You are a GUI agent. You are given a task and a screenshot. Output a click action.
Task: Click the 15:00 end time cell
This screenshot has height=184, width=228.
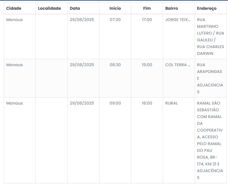147,65
